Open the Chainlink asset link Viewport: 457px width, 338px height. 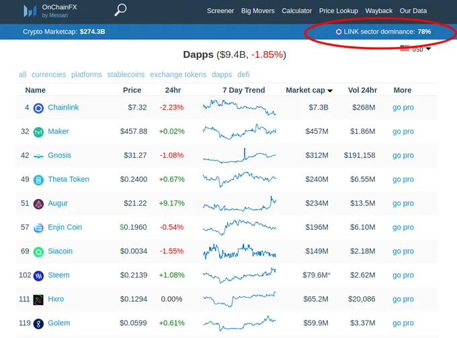(63, 108)
